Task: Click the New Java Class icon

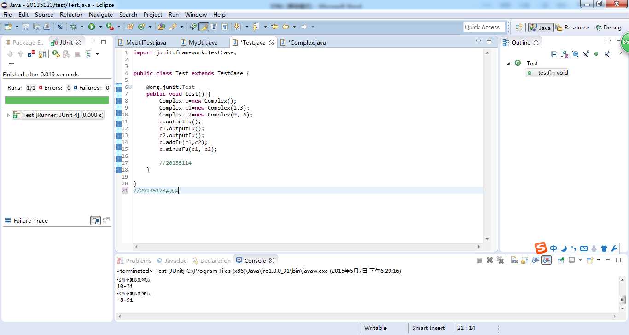Action: tap(141, 27)
